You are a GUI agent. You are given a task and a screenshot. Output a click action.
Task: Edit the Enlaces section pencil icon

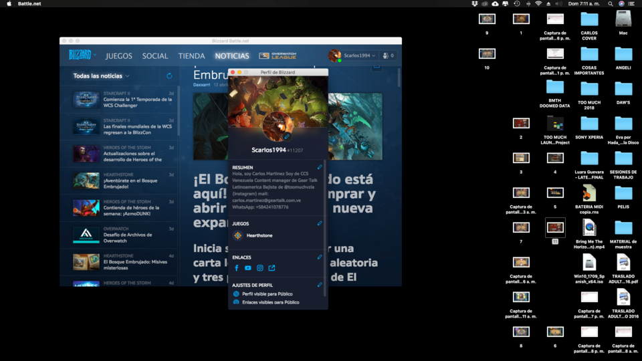[x=320, y=257]
